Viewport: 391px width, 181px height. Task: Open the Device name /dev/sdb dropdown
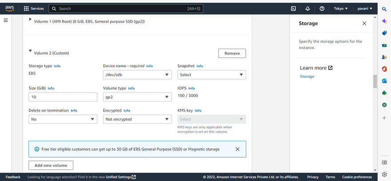(x=137, y=75)
